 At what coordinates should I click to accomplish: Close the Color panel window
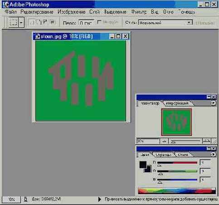point(214,148)
